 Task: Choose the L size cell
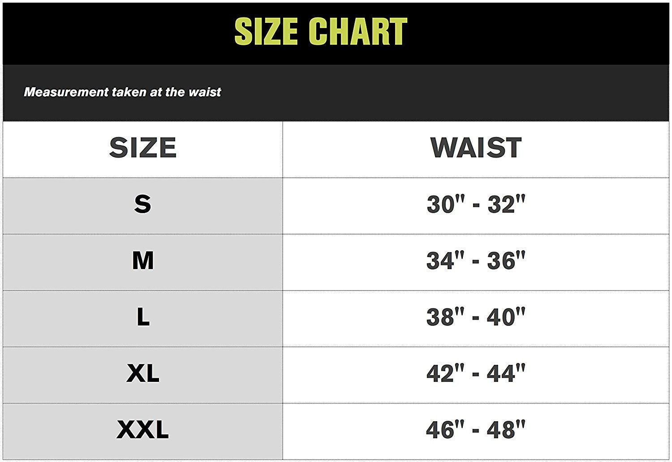[143, 317]
